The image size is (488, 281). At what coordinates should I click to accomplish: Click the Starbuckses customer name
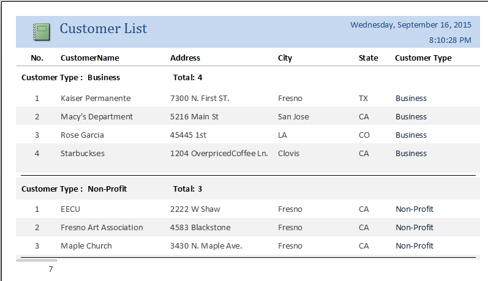point(83,154)
